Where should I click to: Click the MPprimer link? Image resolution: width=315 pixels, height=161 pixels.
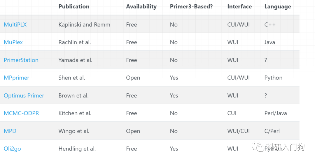pyautogui.click(x=16, y=78)
